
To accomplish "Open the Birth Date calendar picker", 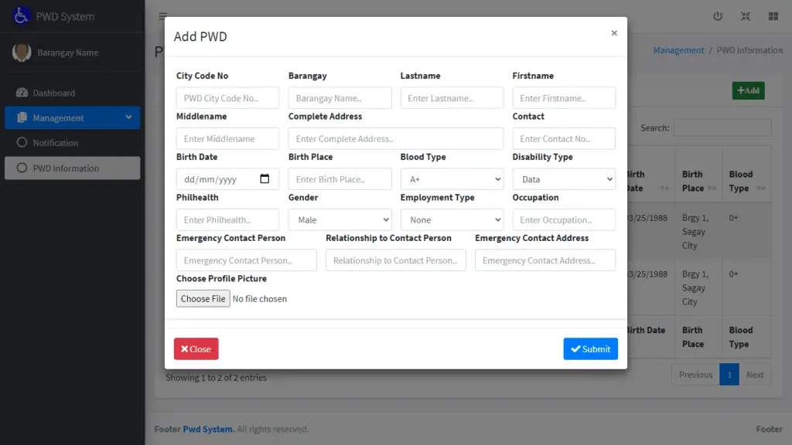I will (x=264, y=178).
